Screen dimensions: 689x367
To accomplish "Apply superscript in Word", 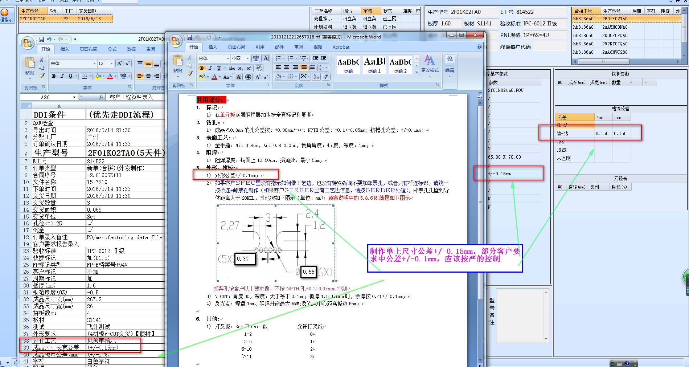I will [x=249, y=68].
